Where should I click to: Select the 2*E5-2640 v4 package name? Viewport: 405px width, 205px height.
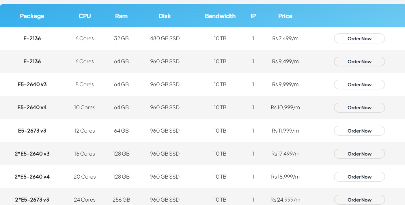32,177
